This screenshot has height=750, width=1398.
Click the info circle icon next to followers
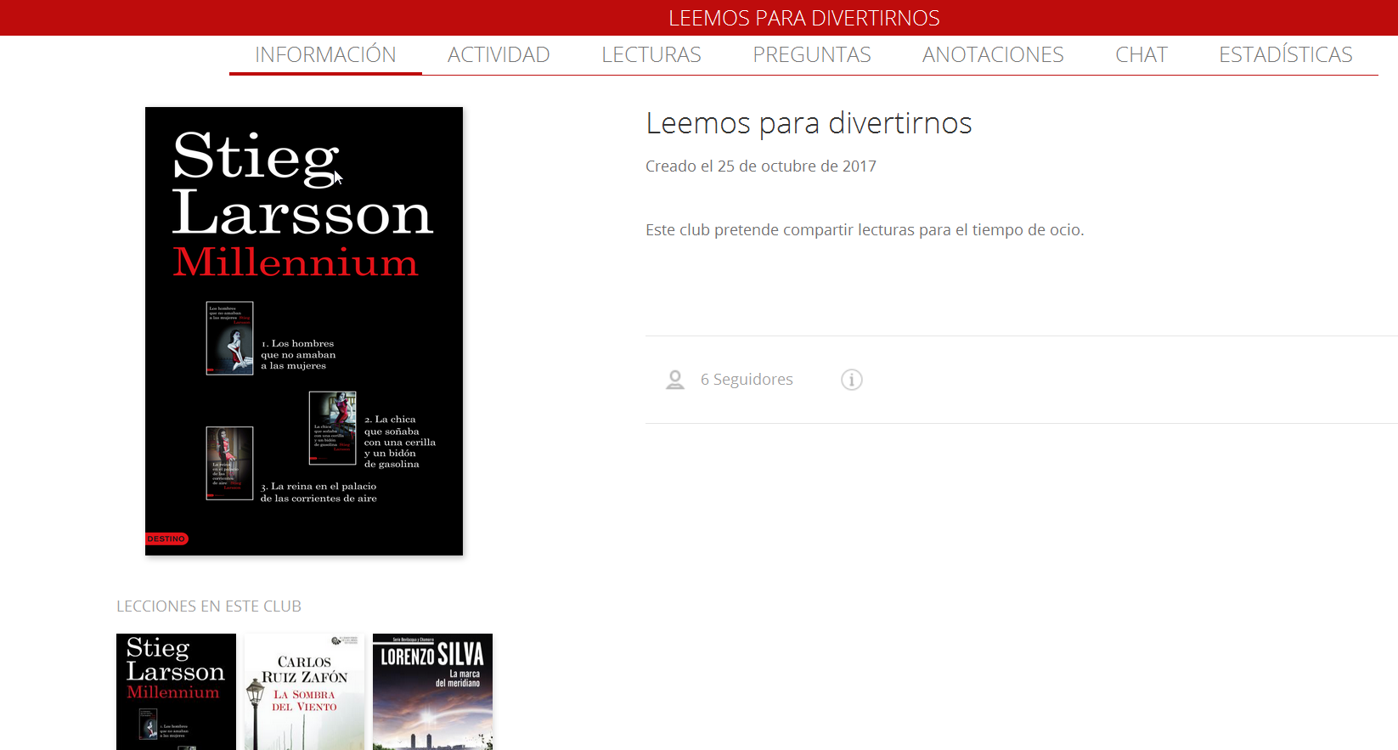[x=852, y=380]
